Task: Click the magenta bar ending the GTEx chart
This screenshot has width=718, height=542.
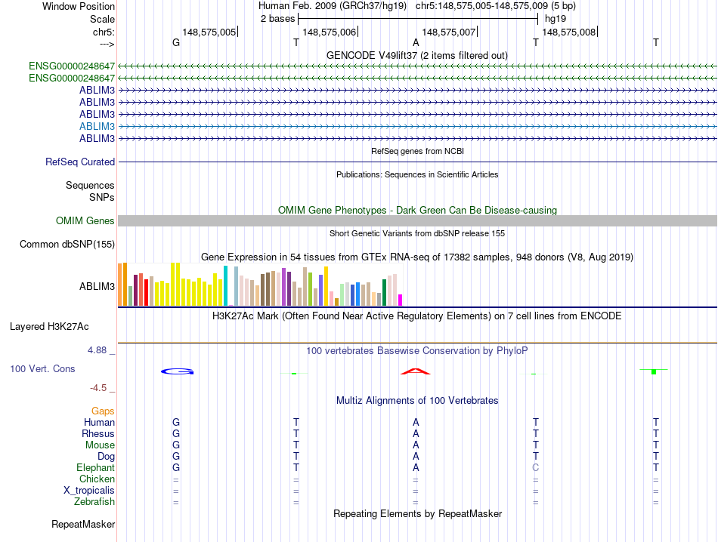Action: tap(401, 300)
